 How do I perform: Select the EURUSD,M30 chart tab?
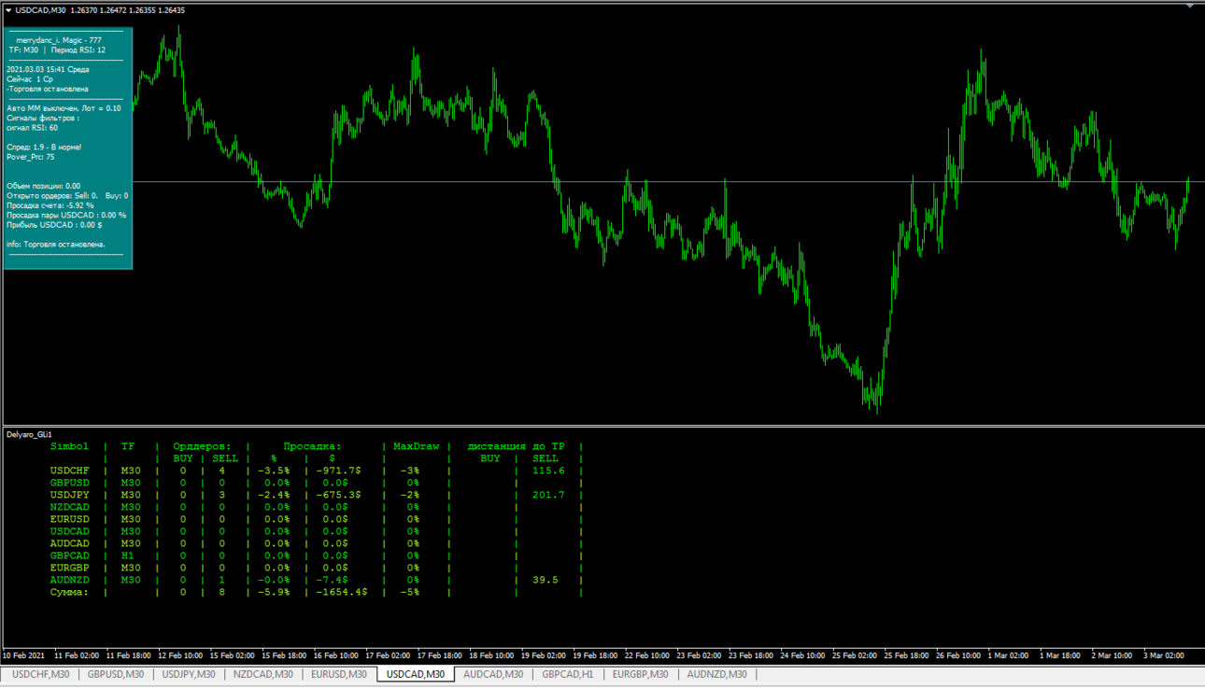pyautogui.click(x=339, y=674)
